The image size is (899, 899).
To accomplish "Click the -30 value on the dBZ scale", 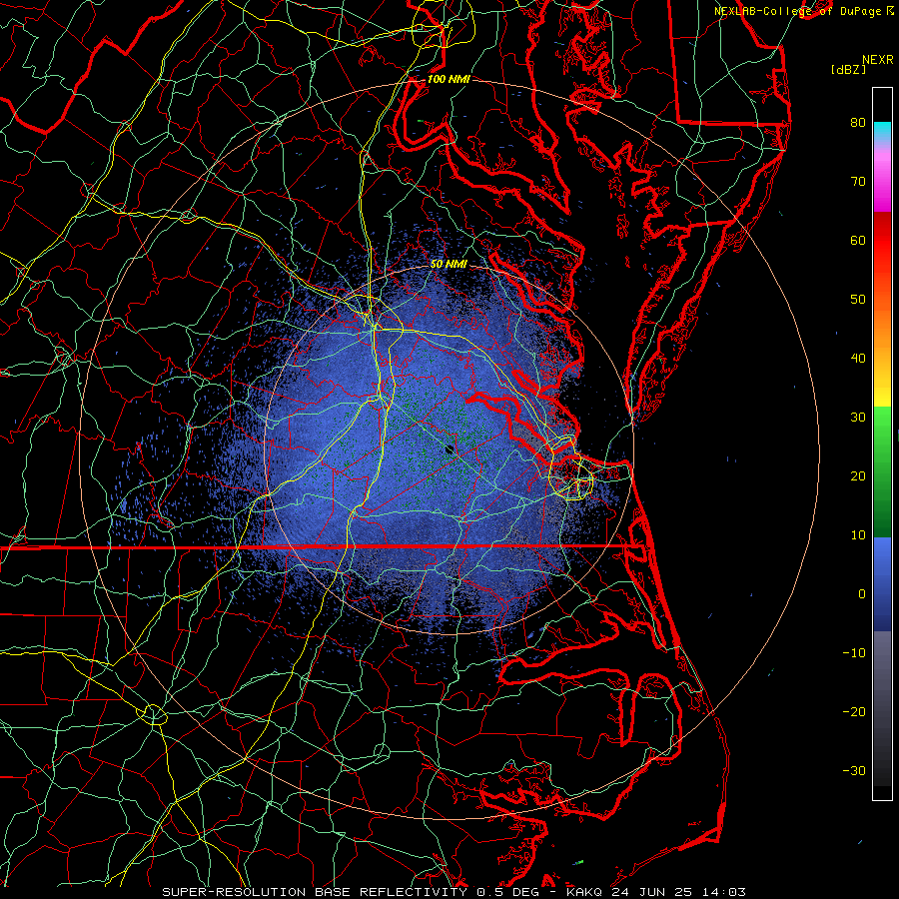I will tap(854, 771).
